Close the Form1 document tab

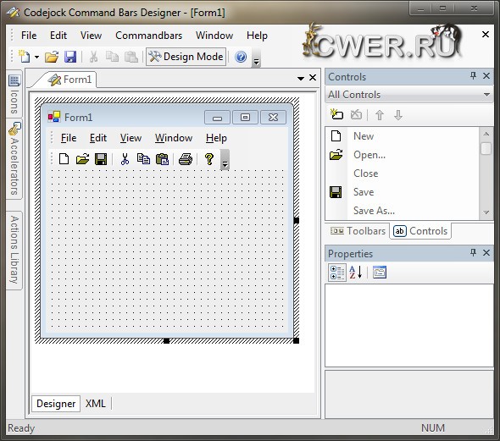pos(313,78)
